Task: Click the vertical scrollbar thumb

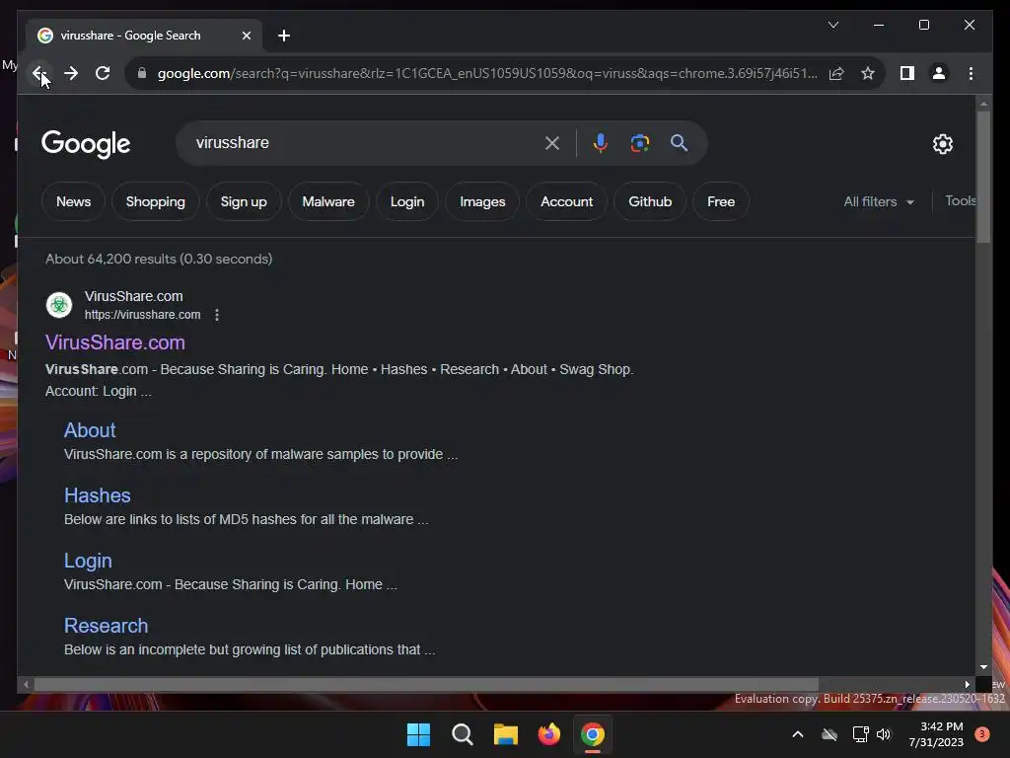Action: 983,178
